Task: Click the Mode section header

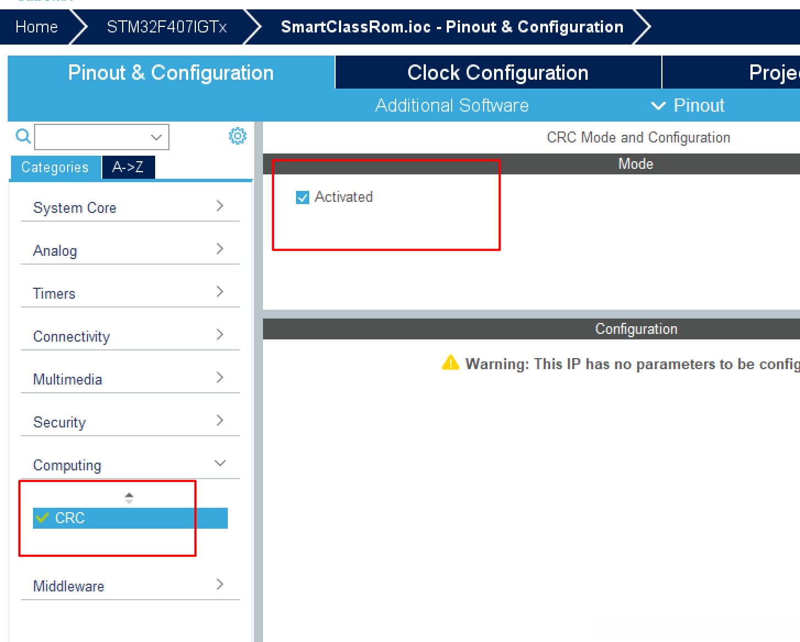Action: 531,164
